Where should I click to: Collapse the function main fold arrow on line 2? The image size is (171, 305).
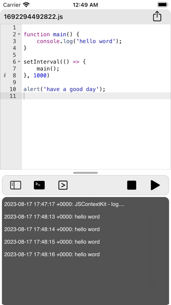(19, 35)
